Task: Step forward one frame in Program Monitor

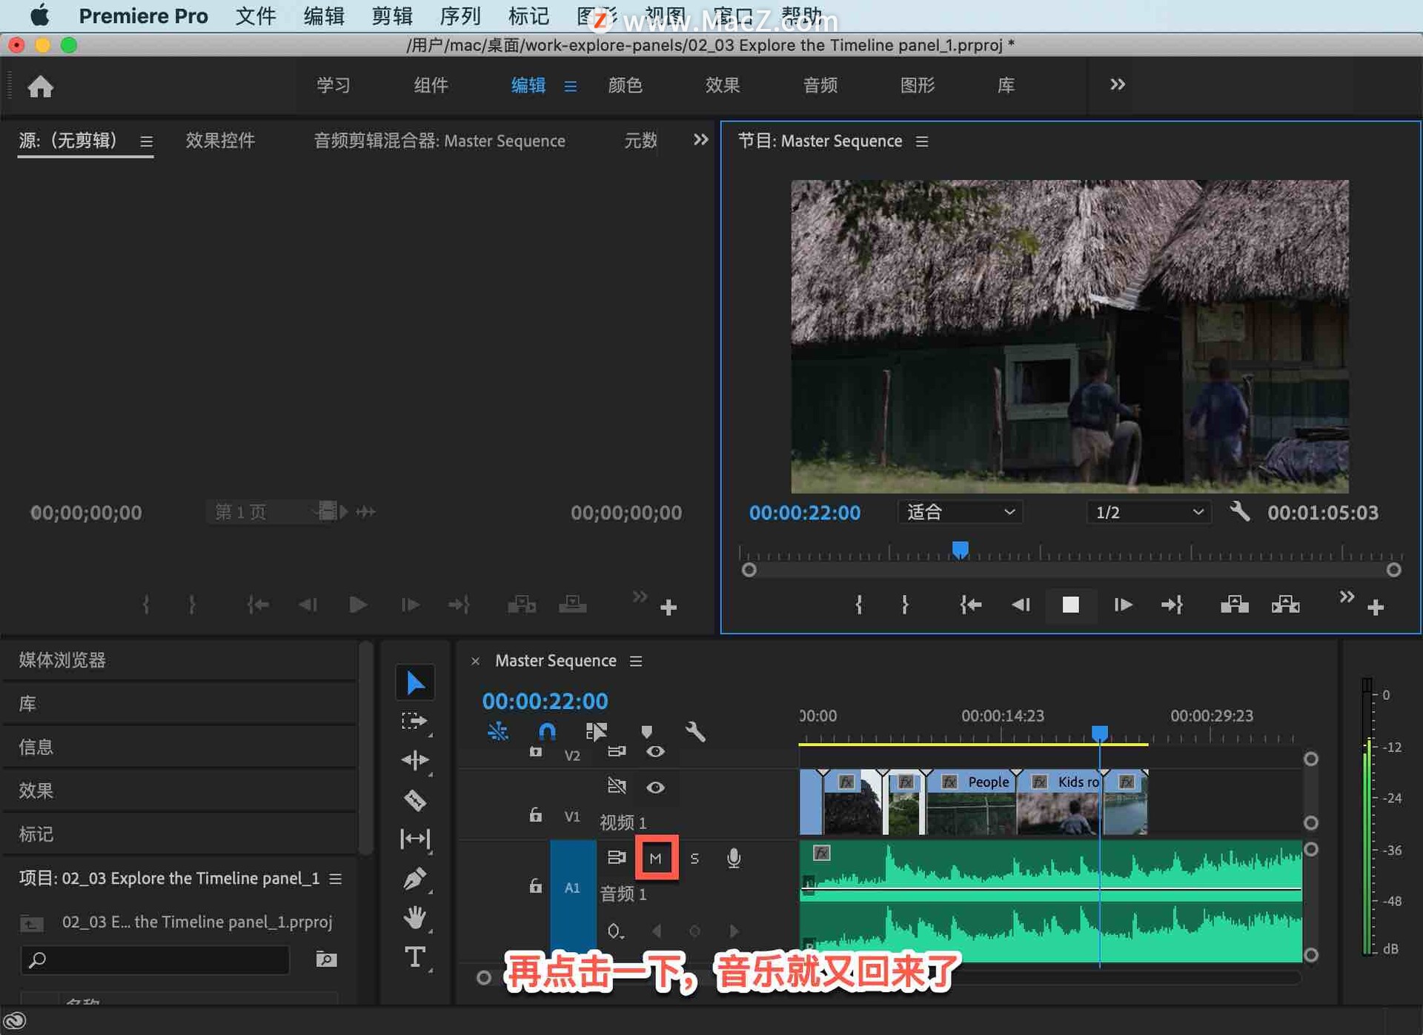Action: [x=1123, y=605]
